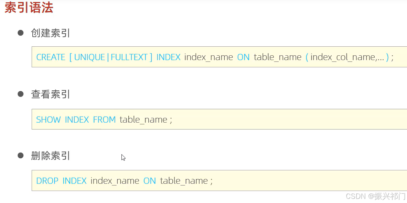This screenshot has height=203, width=407.
Task: Click table_name in the CREATE INDEX statement
Action: pyautogui.click(x=278, y=57)
